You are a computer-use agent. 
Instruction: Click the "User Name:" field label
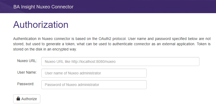27,72
